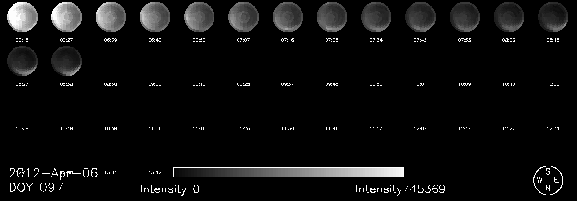The width and height of the screenshot is (577, 201).
Task: Click the N-S-E-W compass rose icon
Action: (x=548, y=180)
